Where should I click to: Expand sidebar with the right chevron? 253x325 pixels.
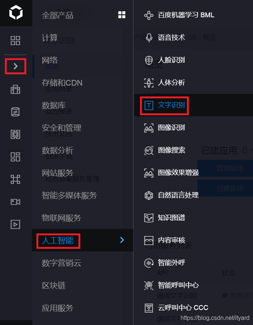(x=15, y=66)
